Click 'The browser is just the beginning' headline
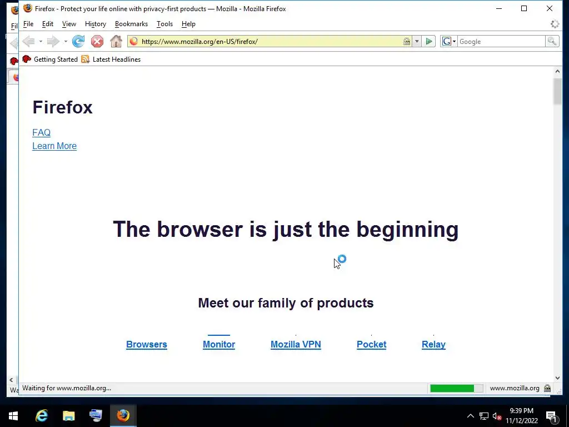Screen dimensions: 569x427 point(286,230)
